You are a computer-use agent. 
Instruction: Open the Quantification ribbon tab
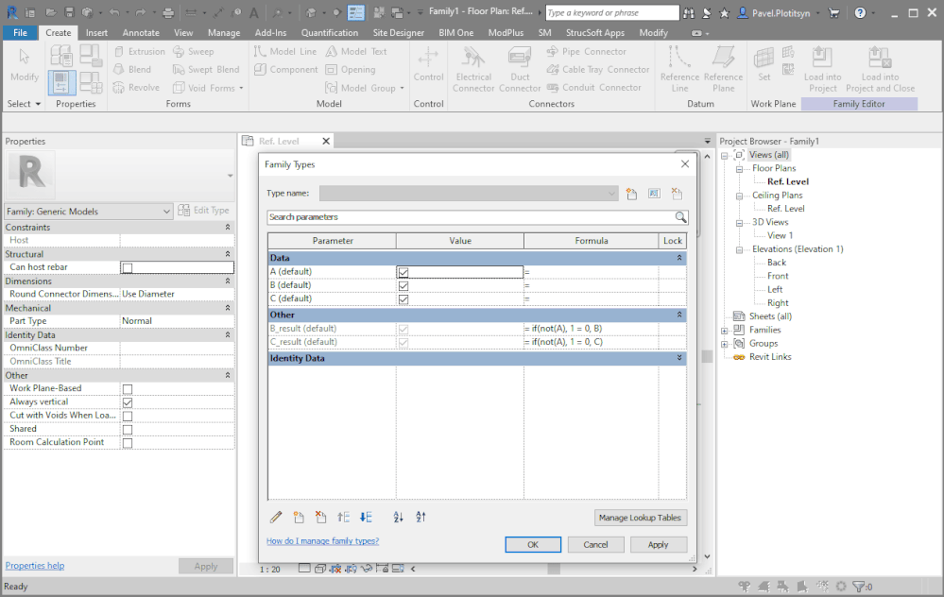pyautogui.click(x=330, y=32)
